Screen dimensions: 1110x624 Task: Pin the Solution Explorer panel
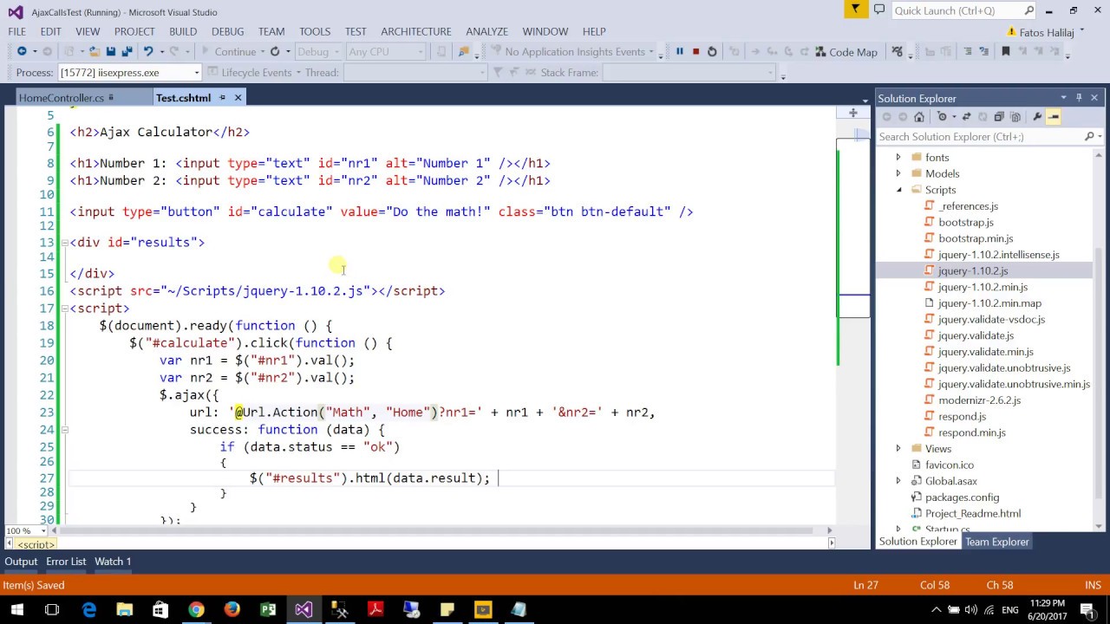click(x=1079, y=98)
